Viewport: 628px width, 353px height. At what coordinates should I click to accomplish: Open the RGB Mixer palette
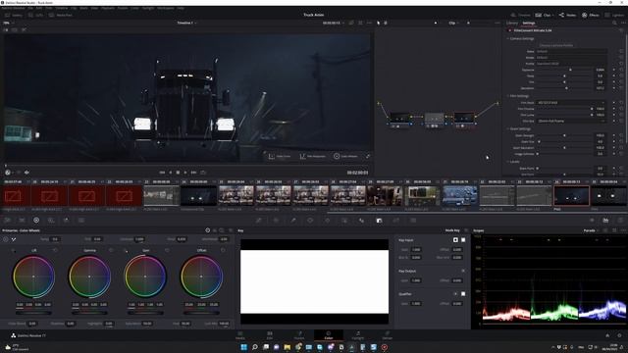(x=66, y=220)
